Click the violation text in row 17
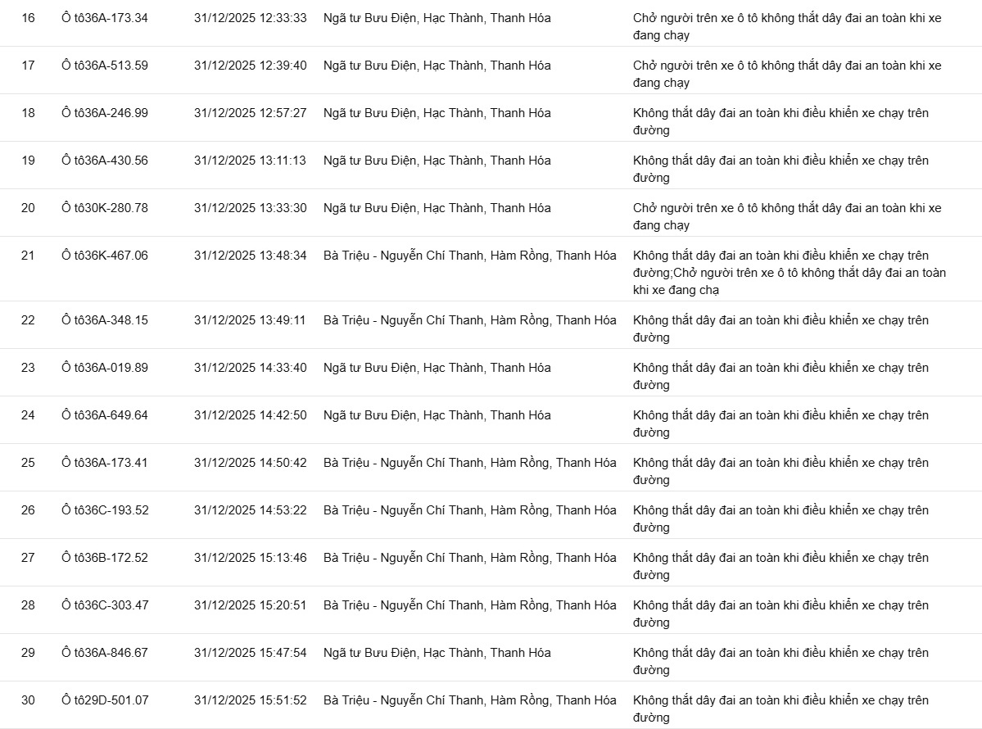The height and width of the screenshot is (729, 982). point(786,74)
